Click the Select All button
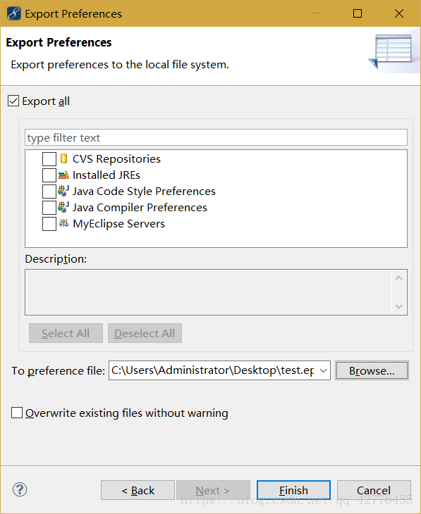Screen dimensions: 421x514 point(66,333)
